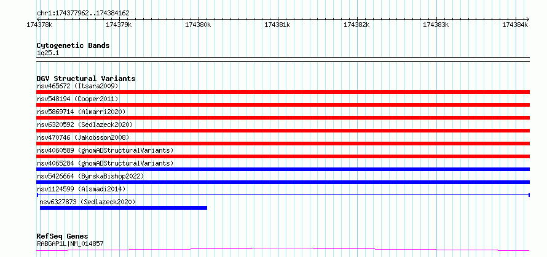Click the red bar under nsv4060589
Screen dimensions: 547x257
(283, 156)
